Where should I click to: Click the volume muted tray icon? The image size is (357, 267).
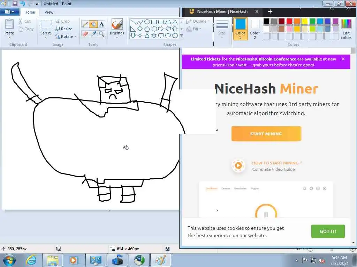coord(322,261)
